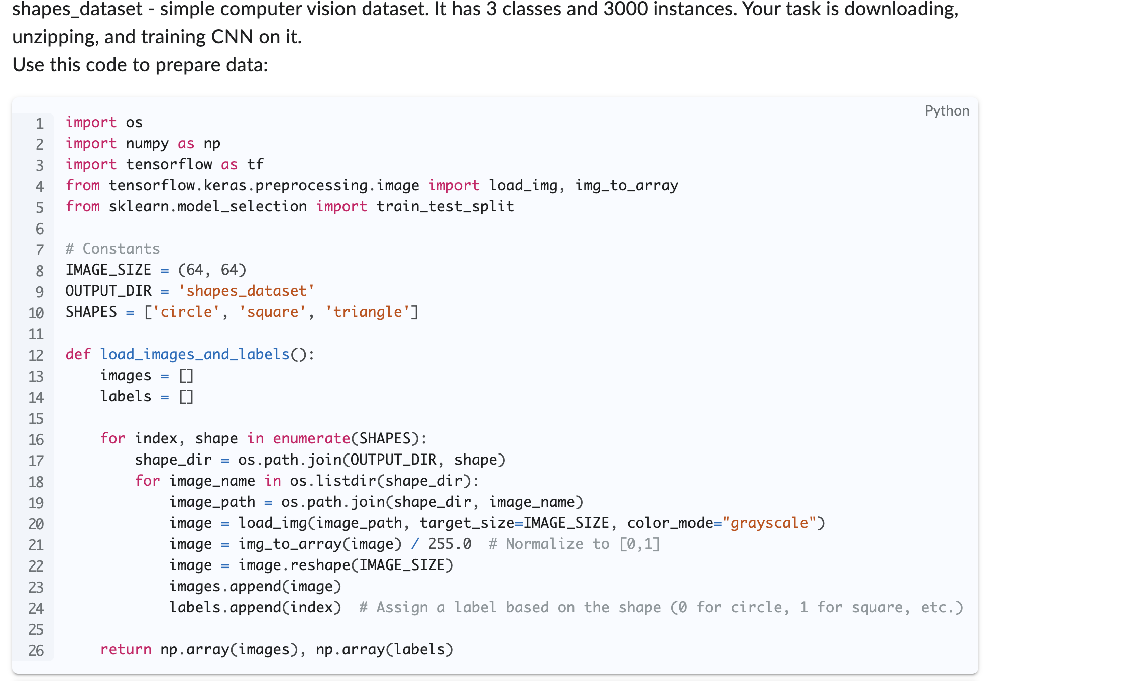Select the 'shapes_dataset' string value
Viewport: 1148px width, 681px height.
tap(245, 290)
